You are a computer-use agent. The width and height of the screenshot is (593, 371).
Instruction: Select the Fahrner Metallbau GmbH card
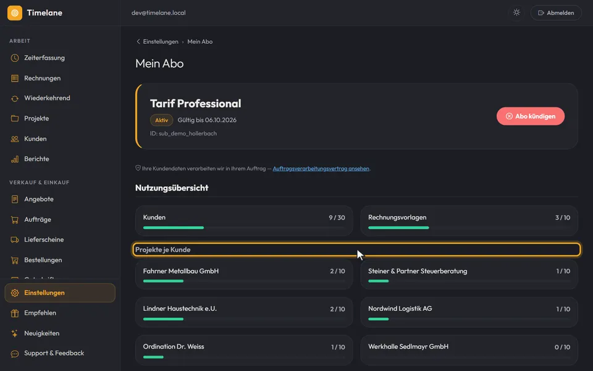pyautogui.click(x=244, y=275)
